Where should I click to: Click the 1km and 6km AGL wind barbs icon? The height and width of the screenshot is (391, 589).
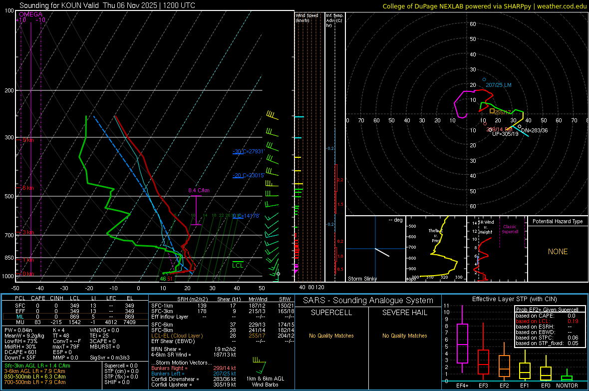point(260,365)
